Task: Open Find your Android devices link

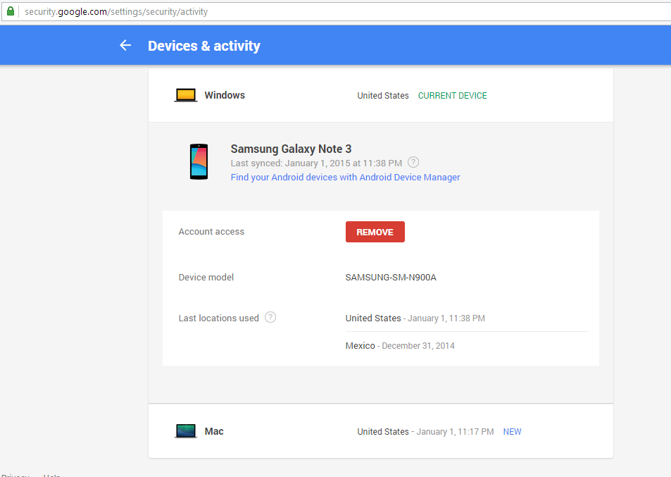Action: [x=345, y=178]
